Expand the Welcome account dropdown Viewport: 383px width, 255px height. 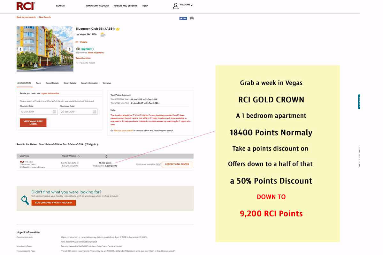point(186,5)
